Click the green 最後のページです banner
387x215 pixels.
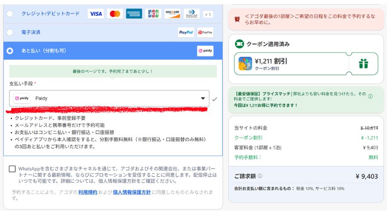[113, 71]
